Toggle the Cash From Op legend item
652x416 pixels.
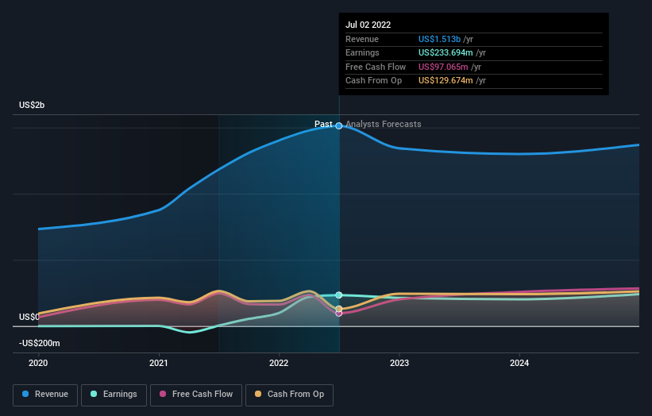pyautogui.click(x=289, y=395)
